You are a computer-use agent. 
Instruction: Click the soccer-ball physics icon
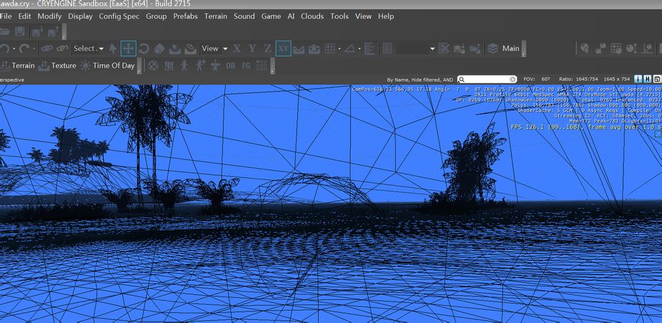pyautogui.click(x=154, y=66)
